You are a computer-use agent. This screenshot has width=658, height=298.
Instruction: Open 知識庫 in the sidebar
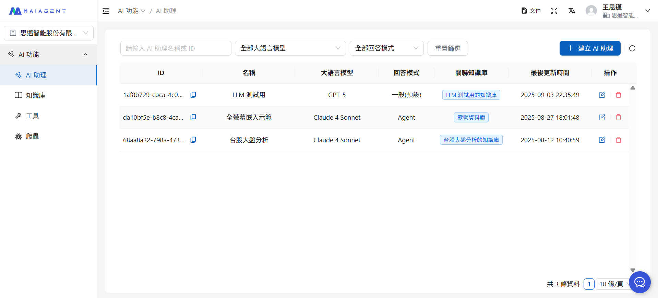(x=35, y=95)
